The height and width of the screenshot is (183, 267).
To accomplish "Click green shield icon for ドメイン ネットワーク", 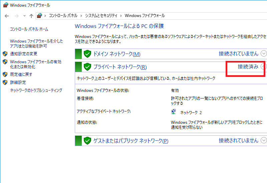I will (87, 54).
